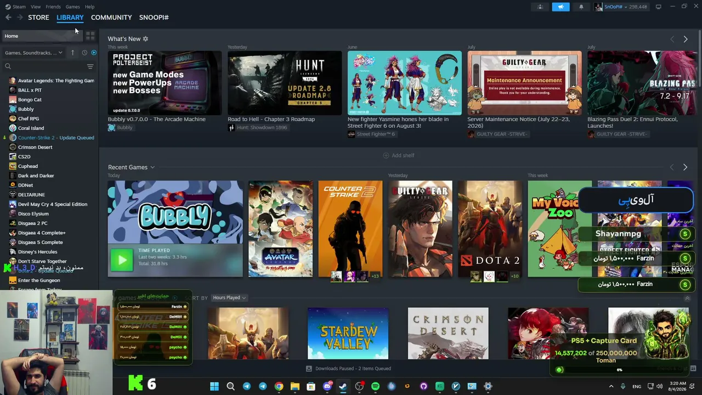Expand the Recent Games shelf dropdown

(152, 167)
